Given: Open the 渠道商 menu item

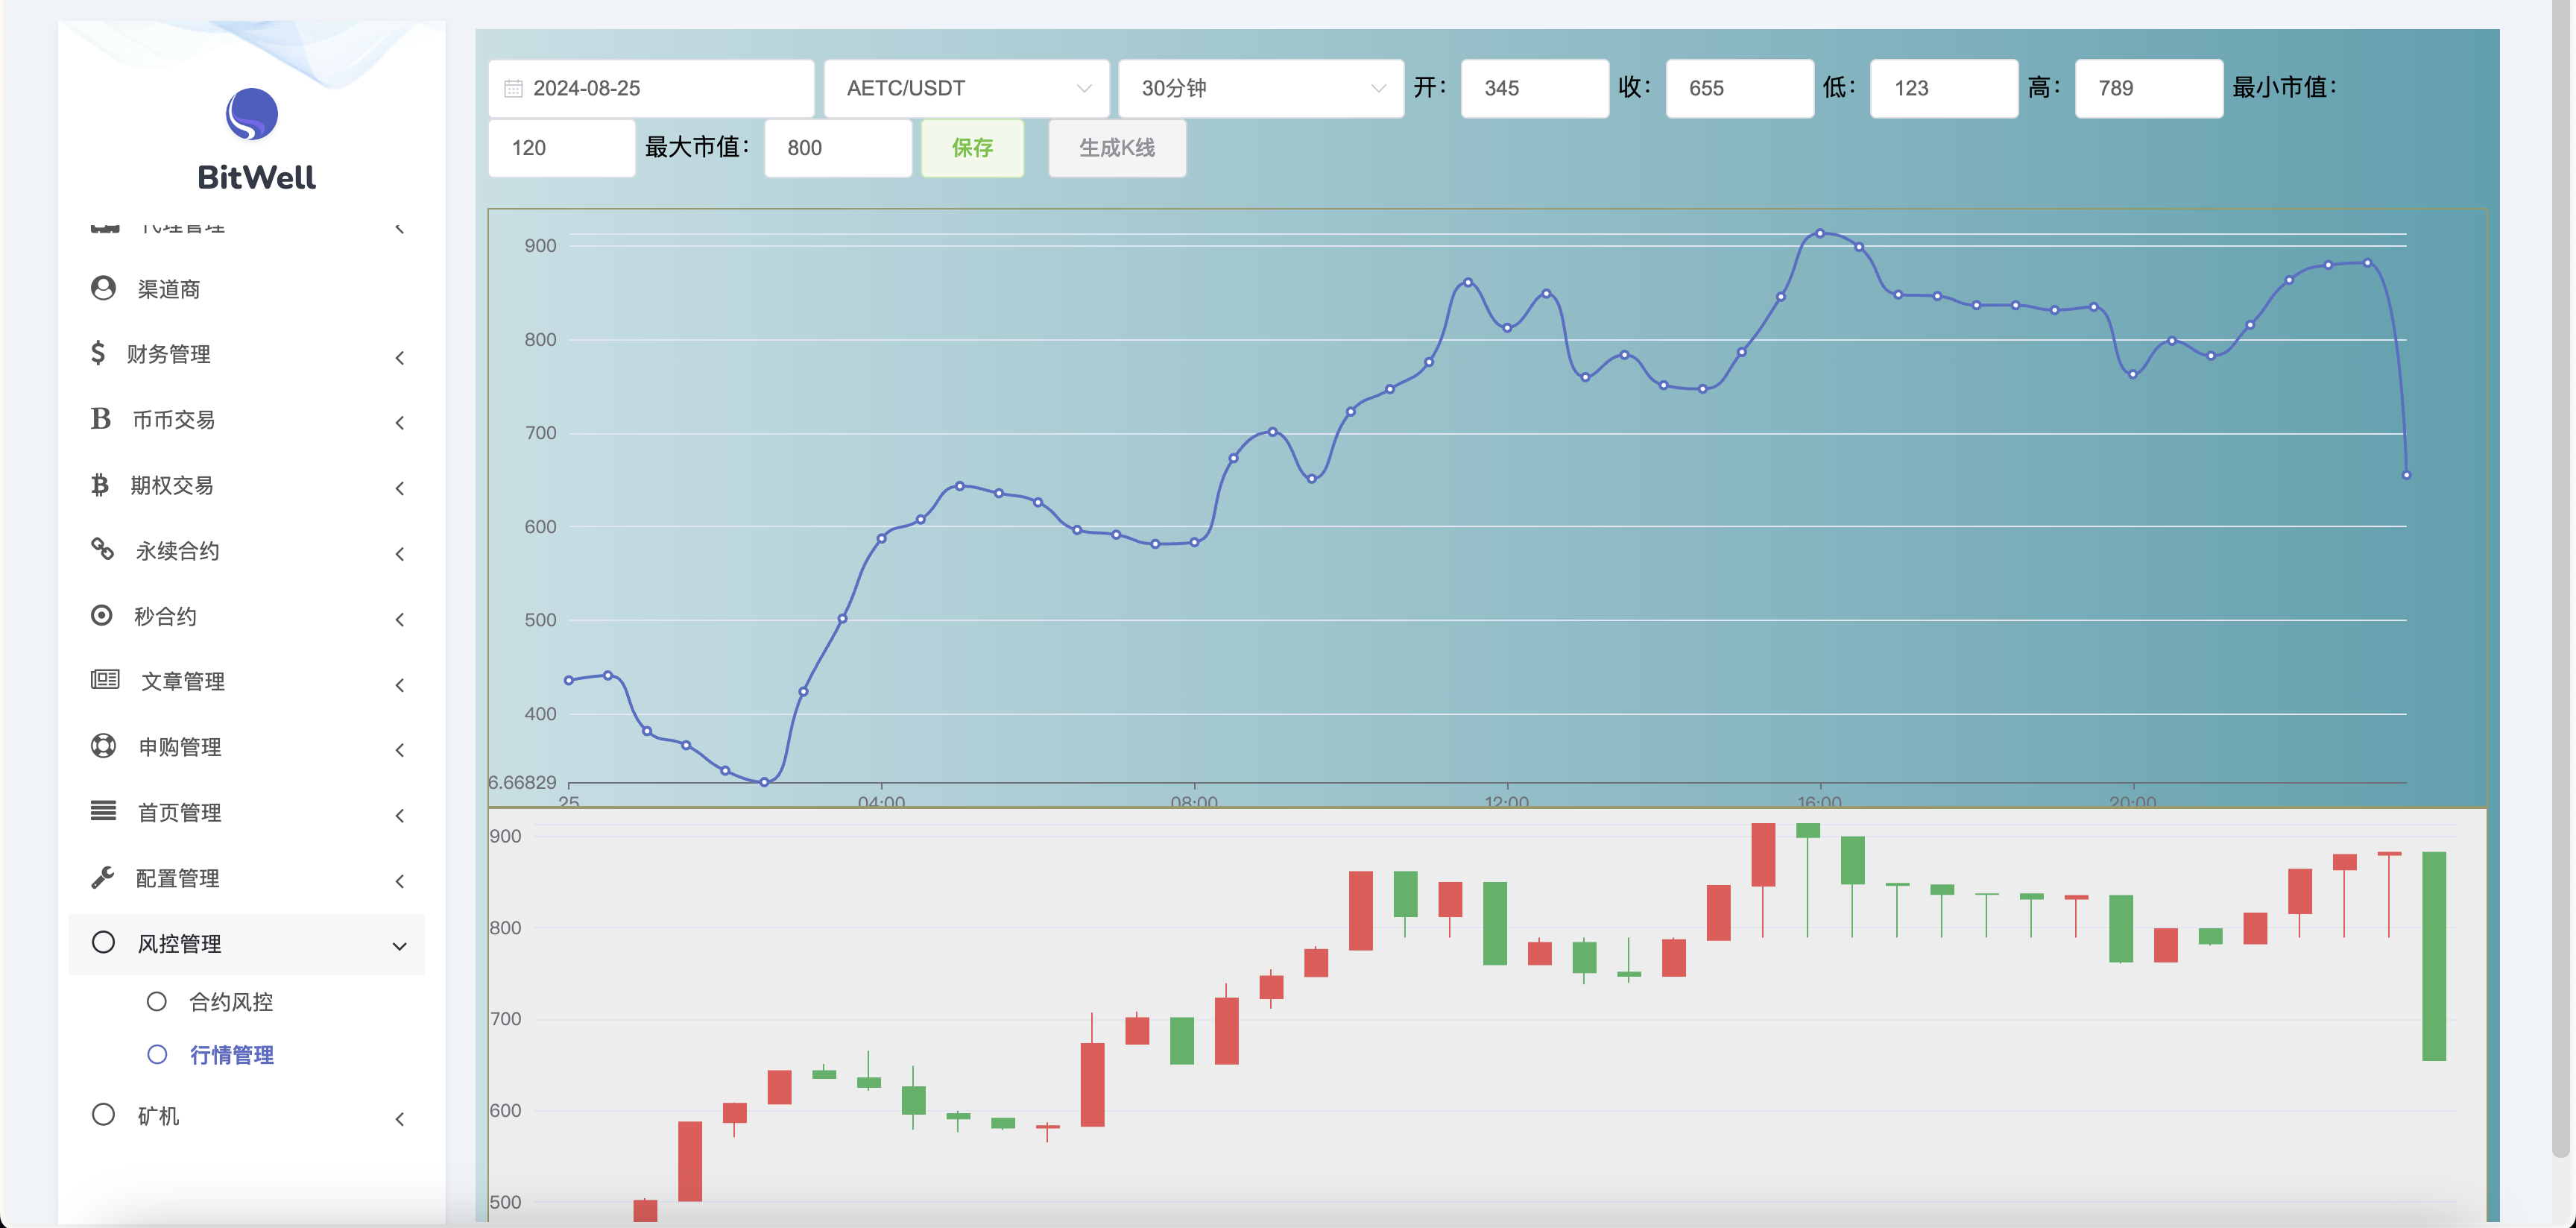Looking at the screenshot, I should 246,289.
